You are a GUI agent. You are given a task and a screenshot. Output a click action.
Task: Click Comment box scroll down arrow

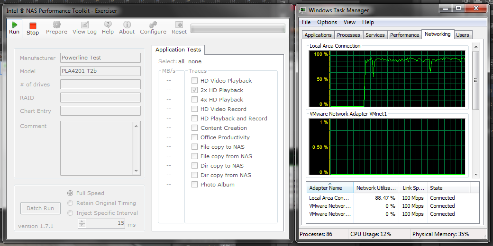(136, 171)
